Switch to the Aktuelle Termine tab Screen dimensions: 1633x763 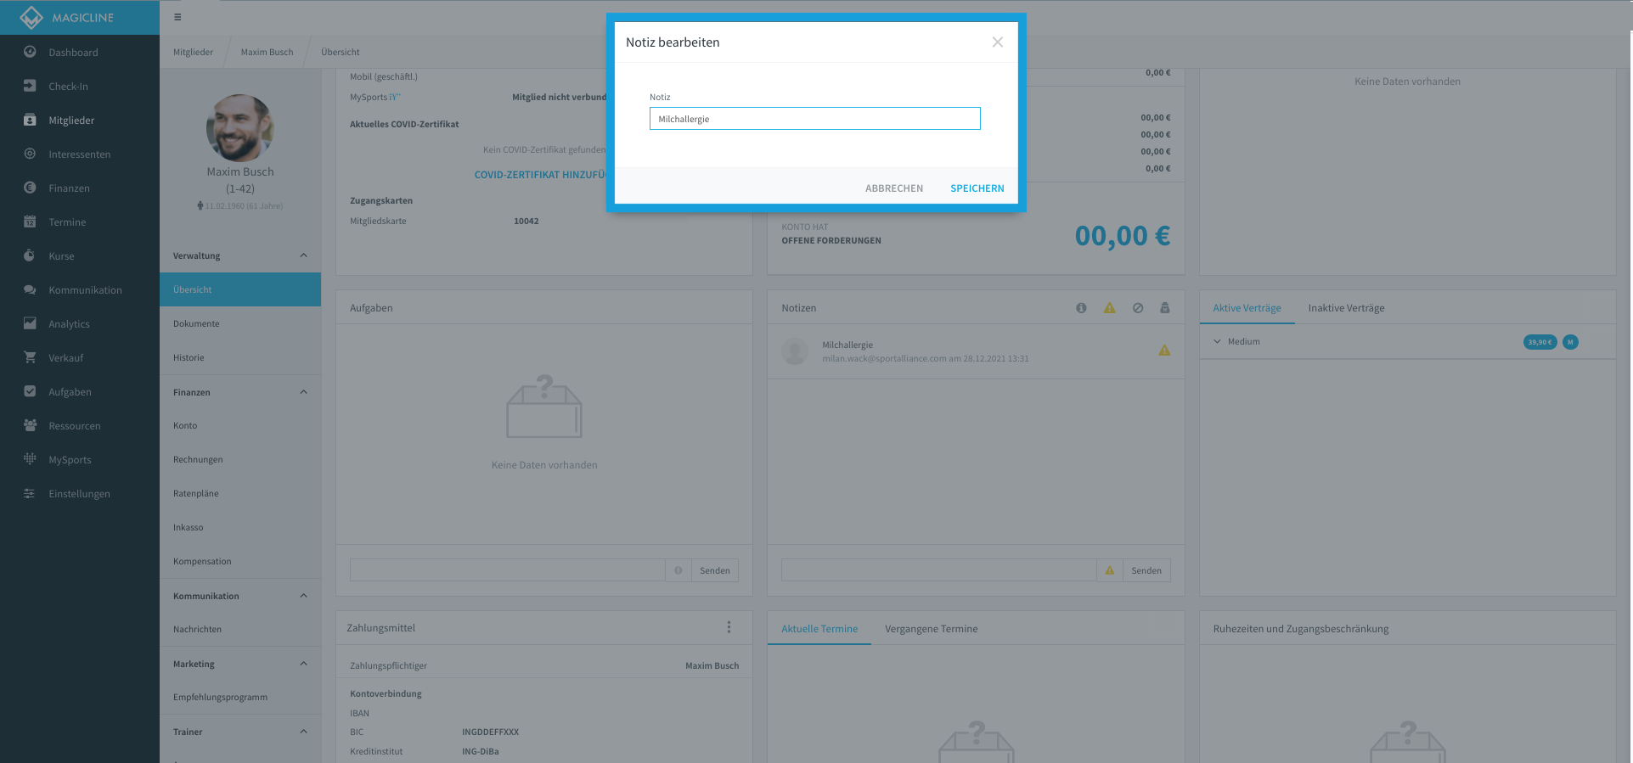[x=819, y=629]
